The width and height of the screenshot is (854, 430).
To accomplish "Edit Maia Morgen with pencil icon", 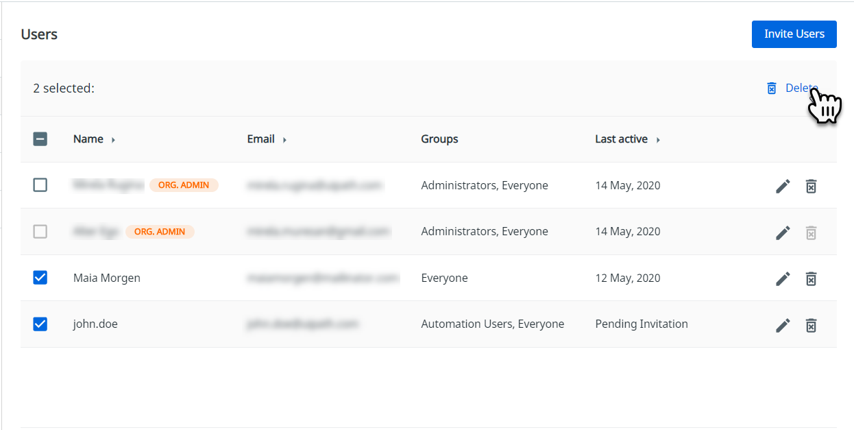I will [783, 278].
